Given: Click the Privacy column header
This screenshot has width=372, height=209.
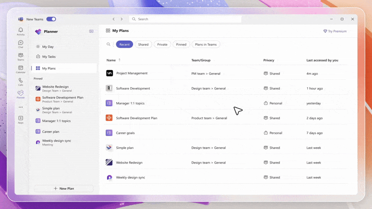Looking at the screenshot, I should pos(269,60).
